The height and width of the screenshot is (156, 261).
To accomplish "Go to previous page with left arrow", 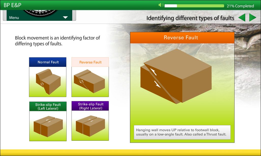I will pos(242,18).
